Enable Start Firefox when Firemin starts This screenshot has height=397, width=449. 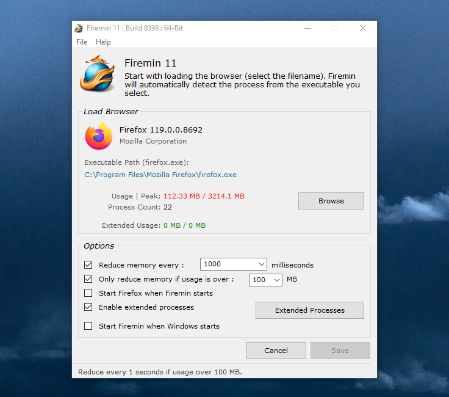coord(88,293)
